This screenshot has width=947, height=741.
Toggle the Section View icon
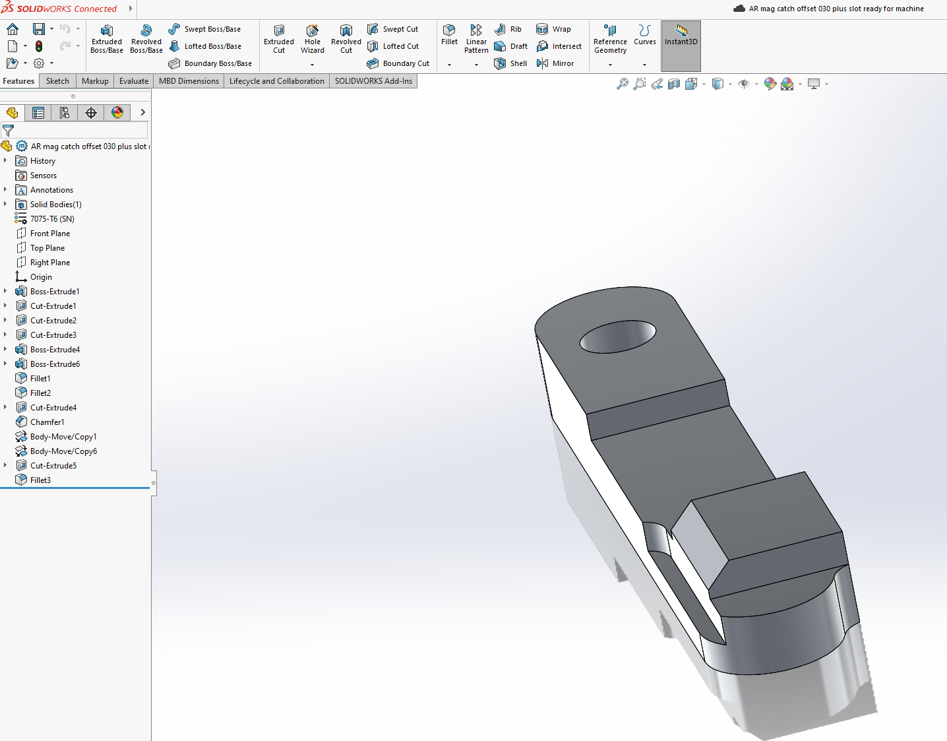pyautogui.click(x=674, y=84)
